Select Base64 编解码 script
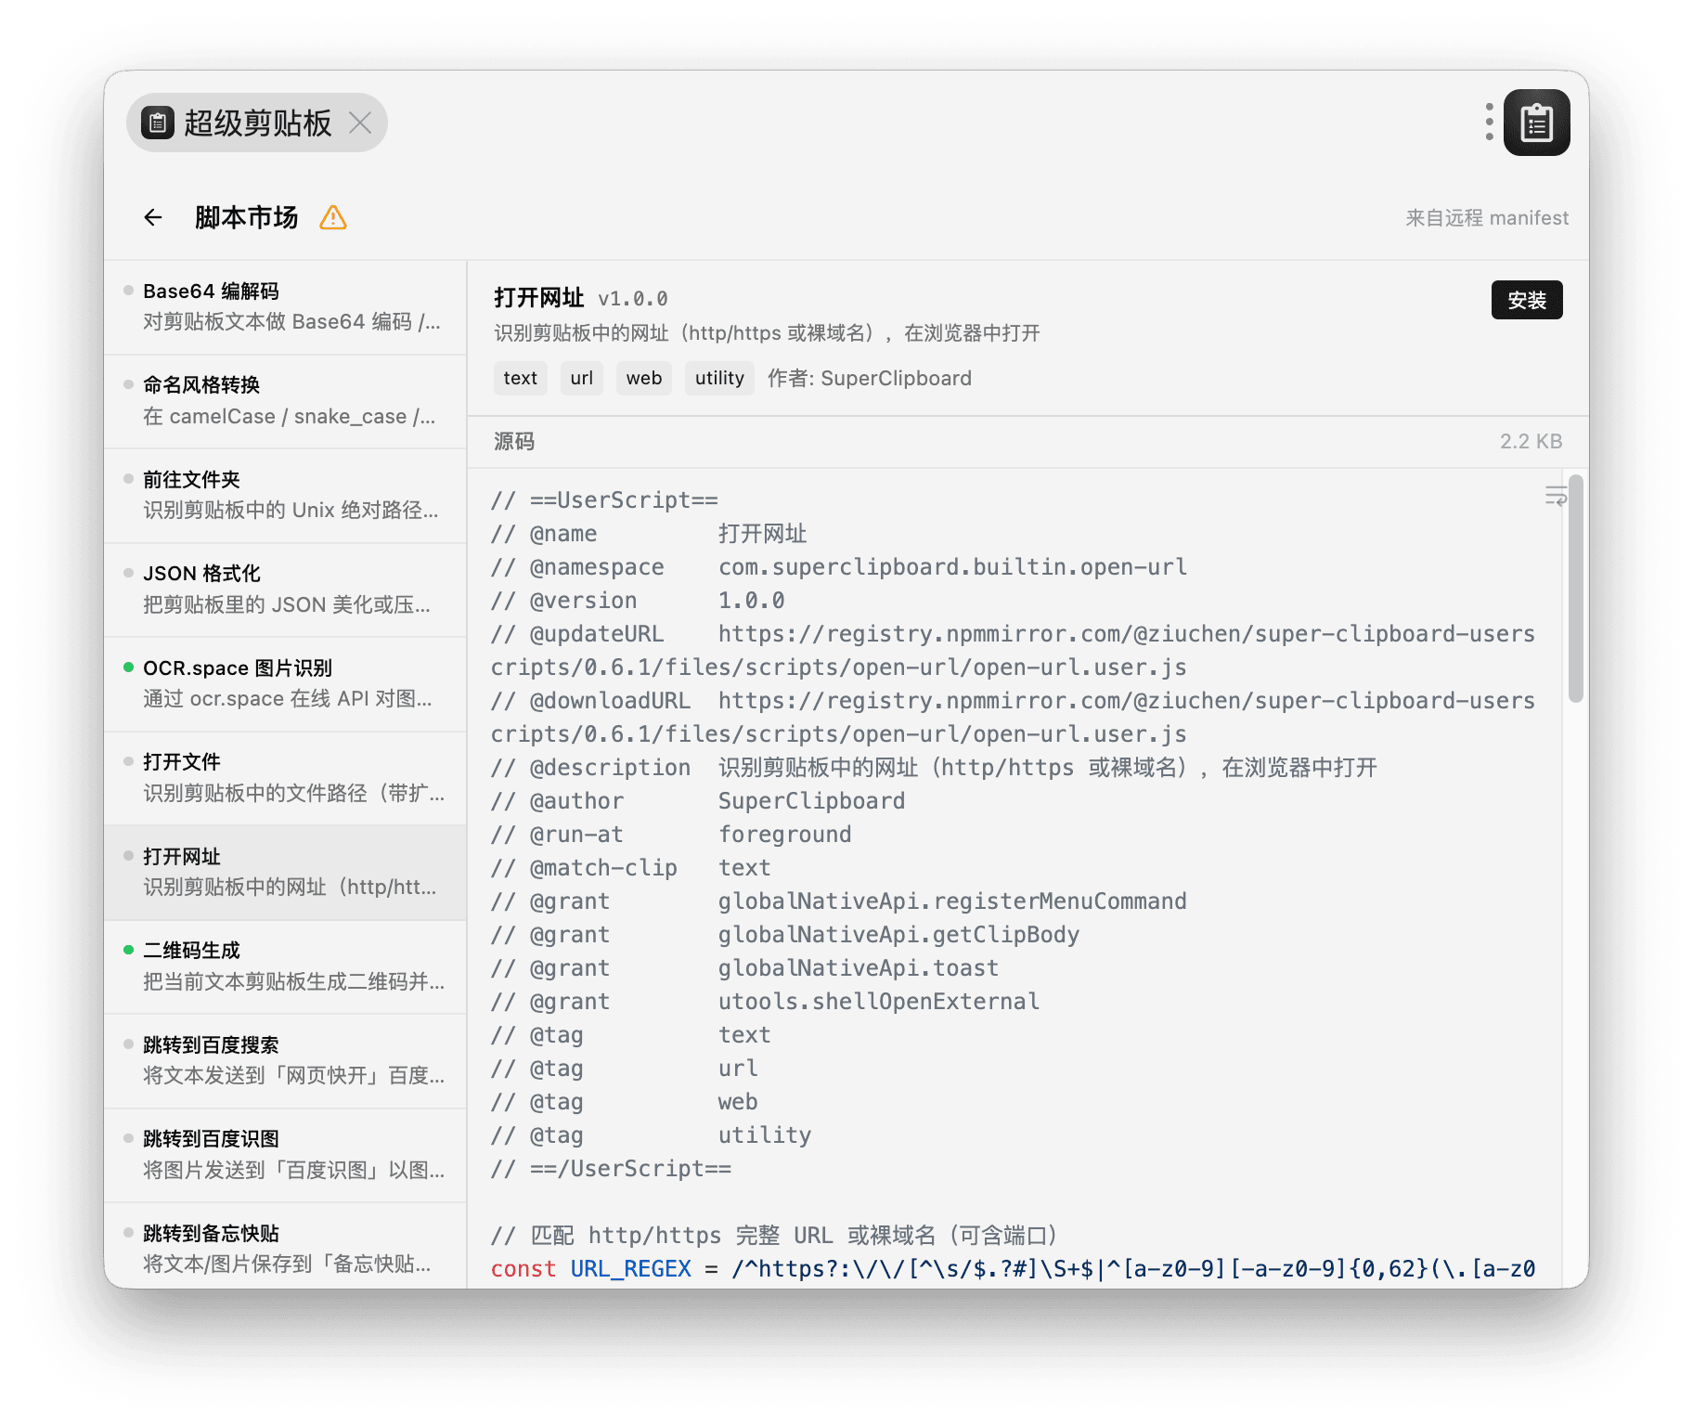 (285, 307)
